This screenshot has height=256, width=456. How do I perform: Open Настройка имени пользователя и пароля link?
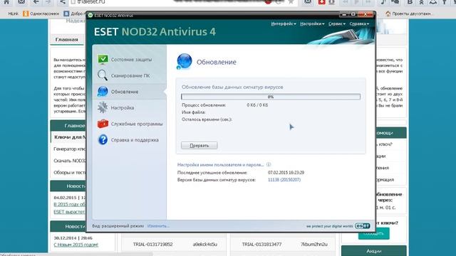point(220,164)
